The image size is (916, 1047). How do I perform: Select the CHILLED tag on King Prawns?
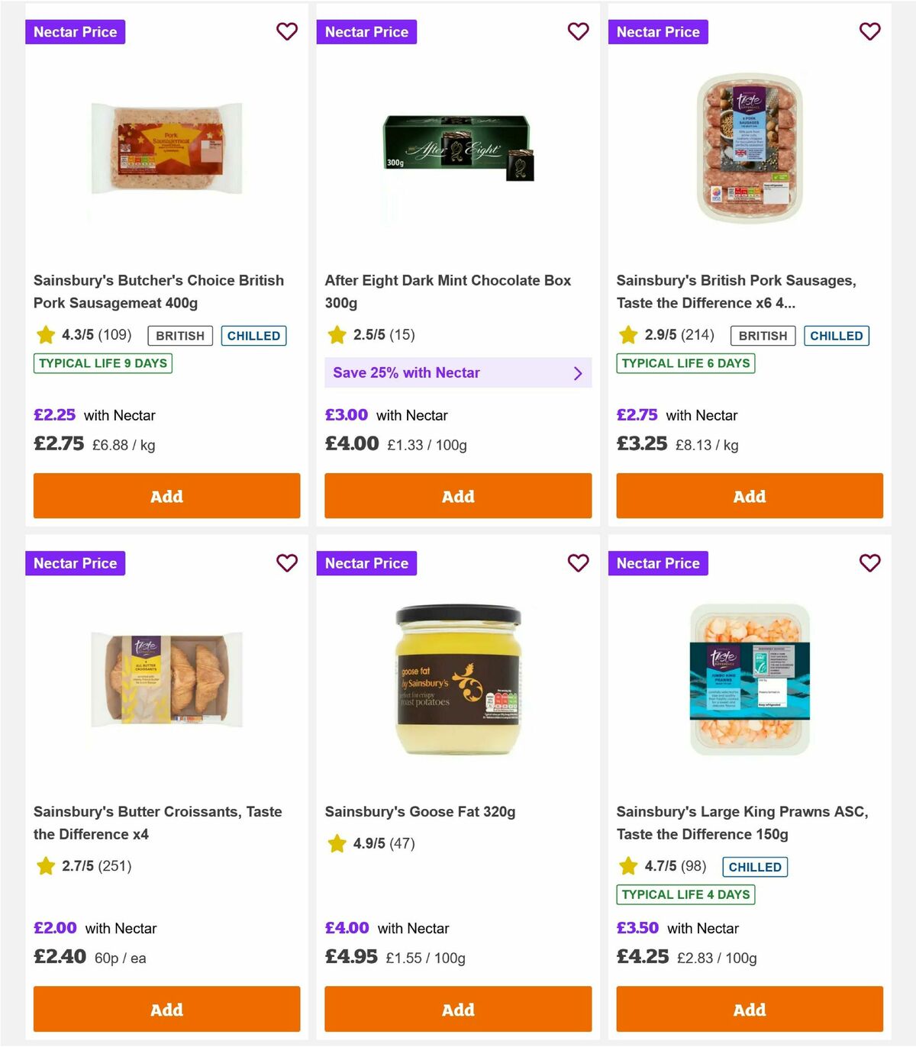(x=755, y=867)
